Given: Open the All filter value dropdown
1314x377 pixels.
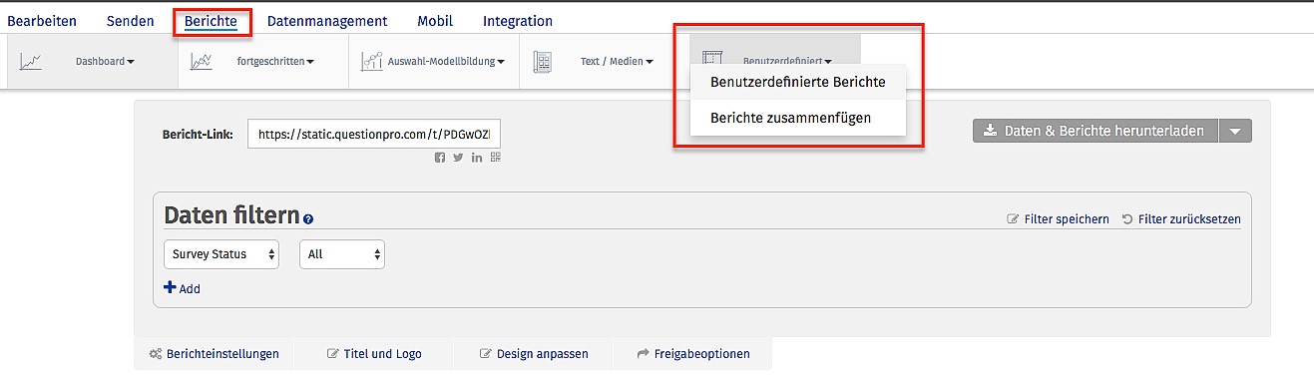Looking at the screenshot, I should (342, 254).
